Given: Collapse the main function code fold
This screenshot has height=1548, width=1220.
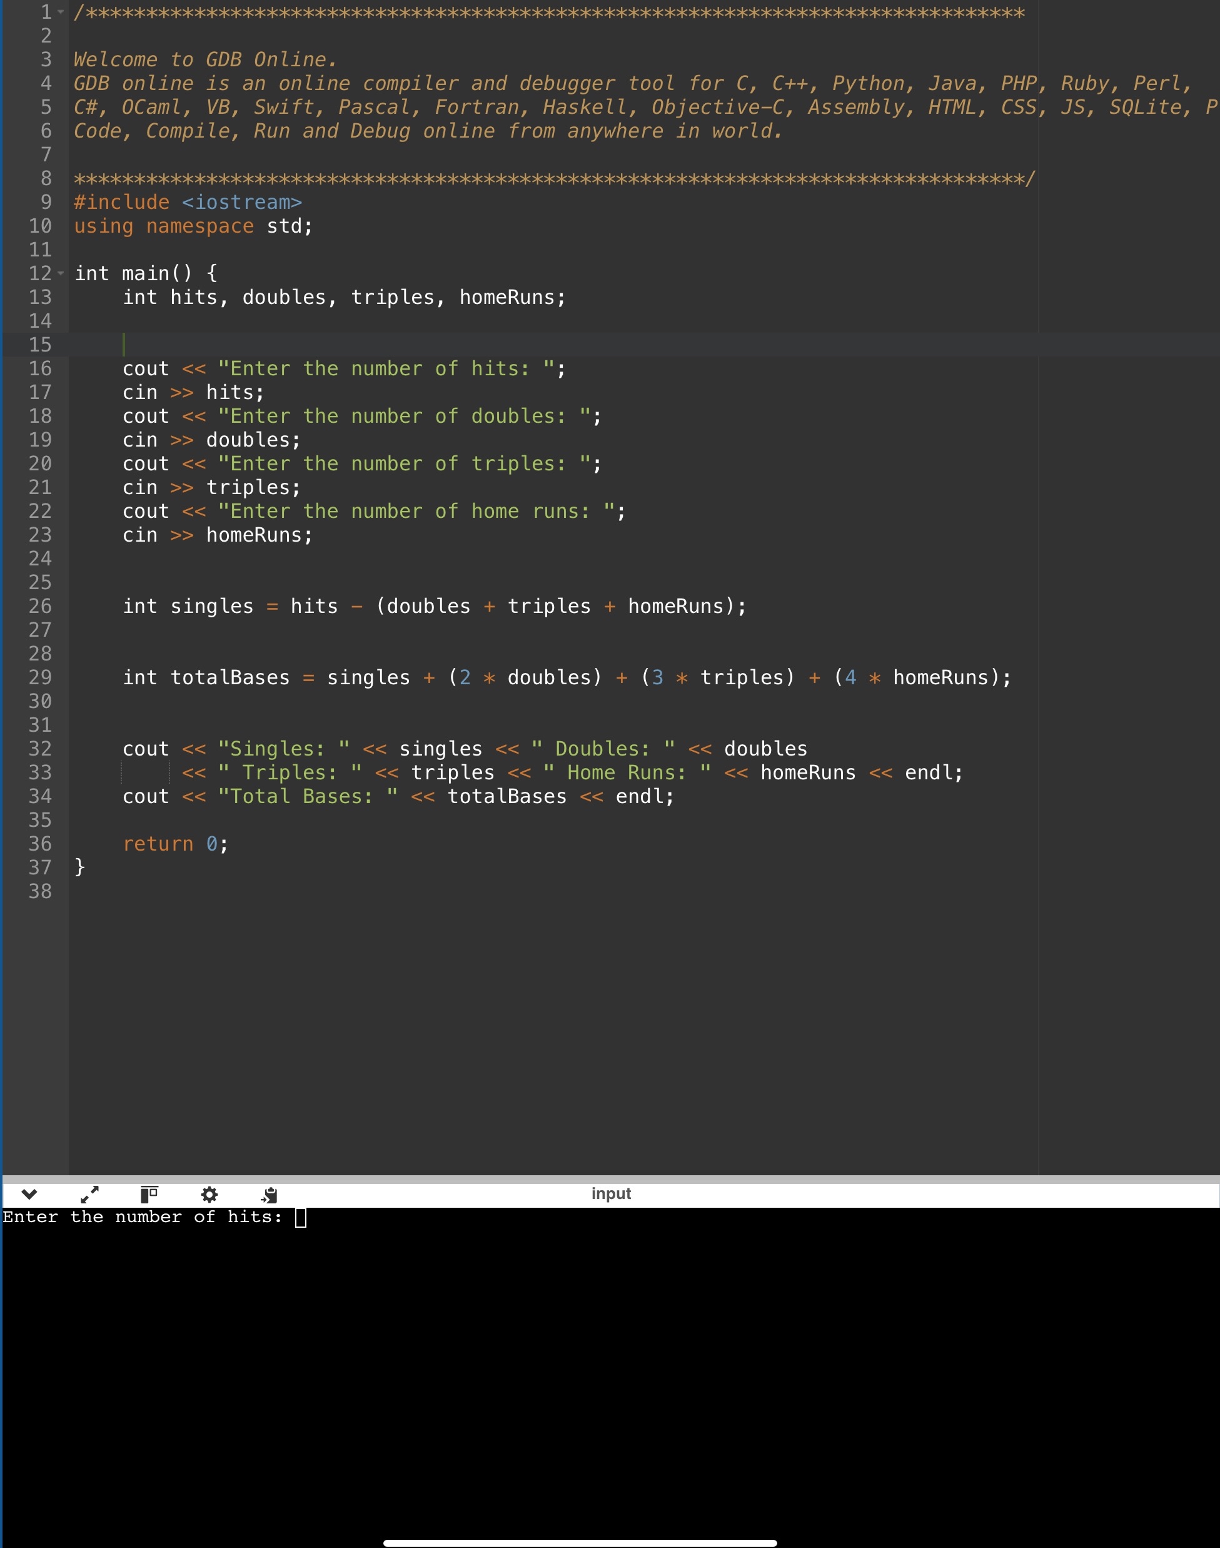Looking at the screenshot, I should click(x=60, y=273).
